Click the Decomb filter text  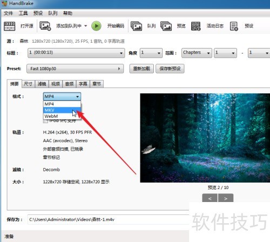click(51, 170)
